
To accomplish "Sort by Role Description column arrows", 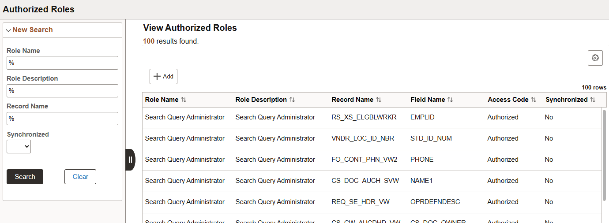I will pyautogui.click(x=292, y=100).
